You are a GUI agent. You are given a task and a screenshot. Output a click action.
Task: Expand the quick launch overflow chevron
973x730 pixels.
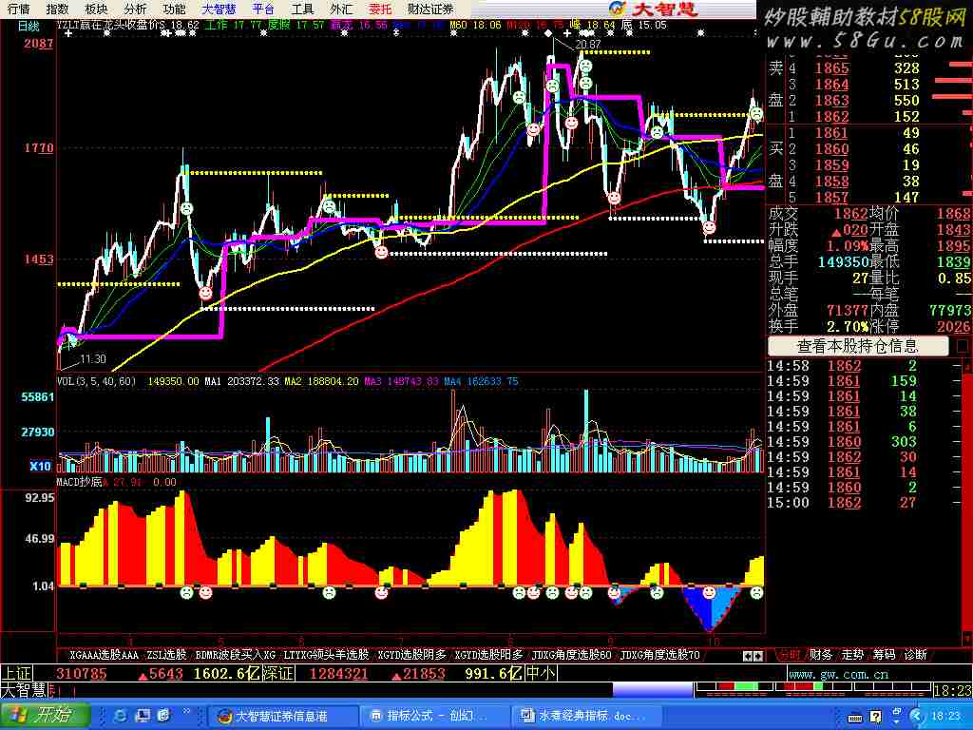coord(186,712)
